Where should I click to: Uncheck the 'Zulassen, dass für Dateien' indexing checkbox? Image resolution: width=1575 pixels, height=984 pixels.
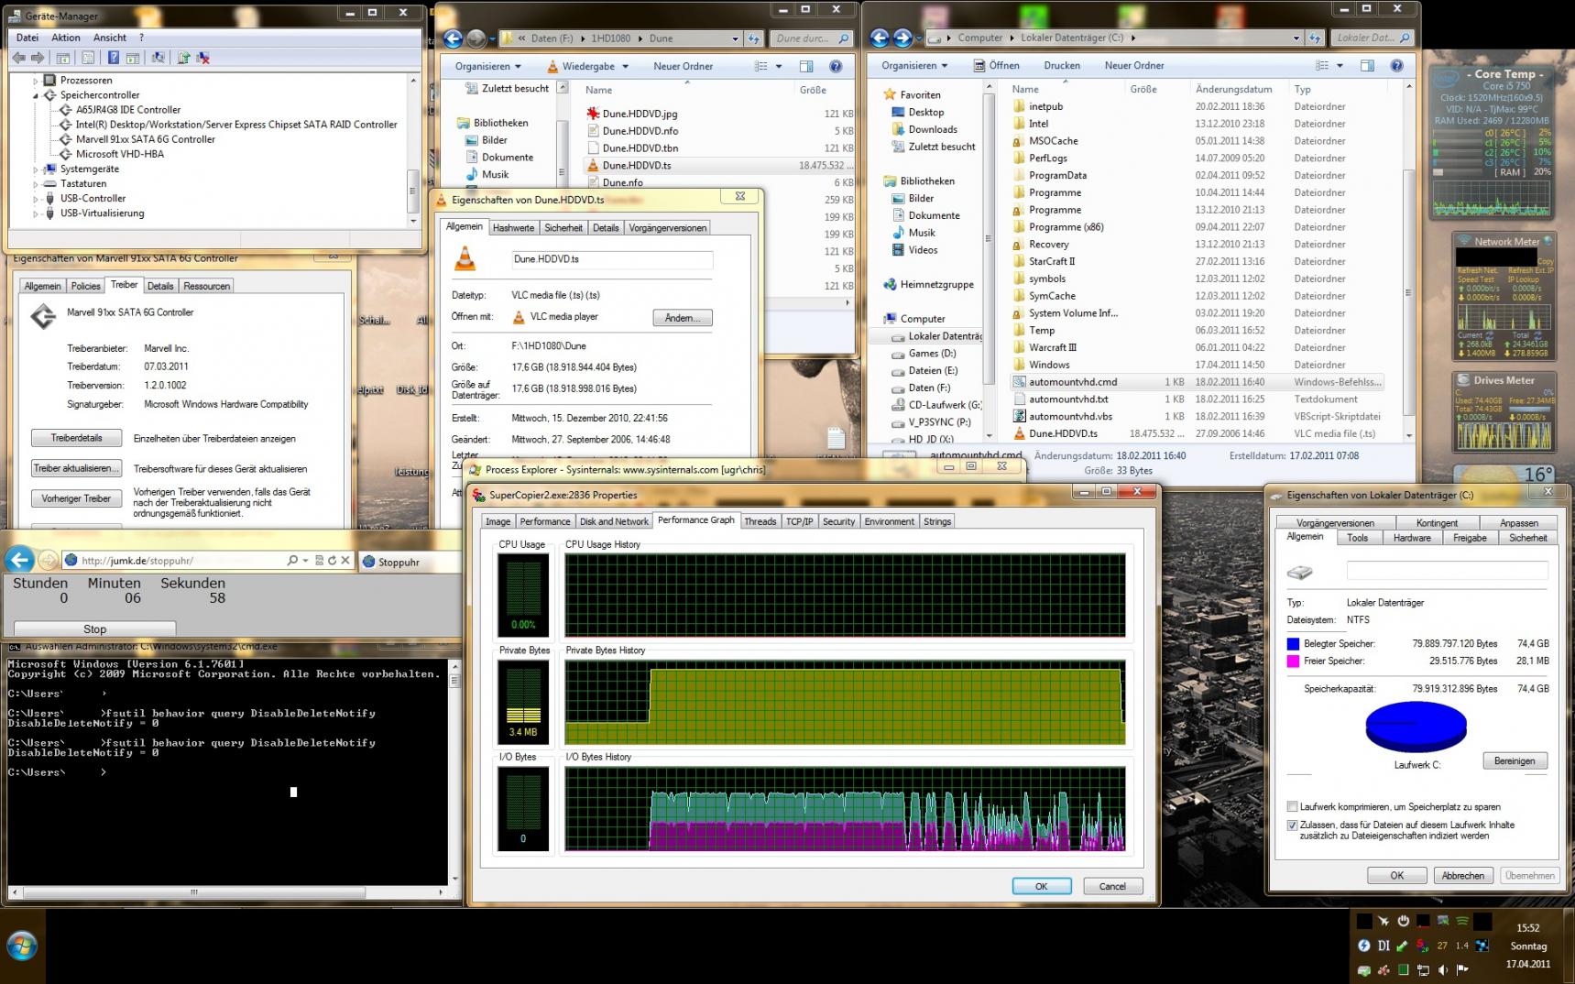pyautogui.click(x=1292, y=825)
